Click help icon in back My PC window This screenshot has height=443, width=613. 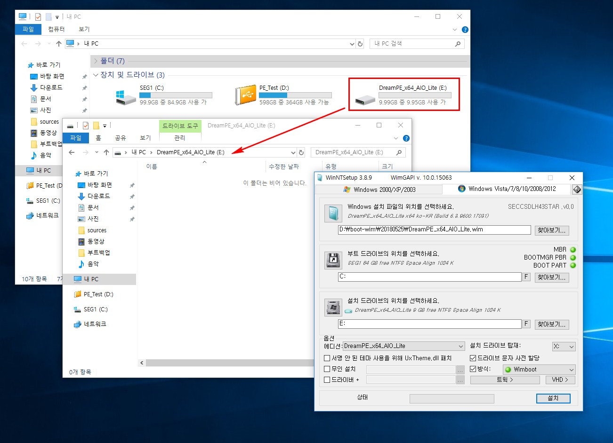tap(465, 29)
